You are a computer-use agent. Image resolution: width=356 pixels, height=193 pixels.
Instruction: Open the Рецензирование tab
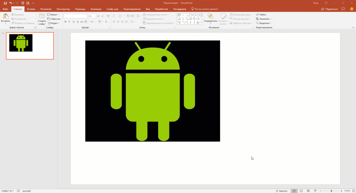pyautogui.click(x=132, y=9)
